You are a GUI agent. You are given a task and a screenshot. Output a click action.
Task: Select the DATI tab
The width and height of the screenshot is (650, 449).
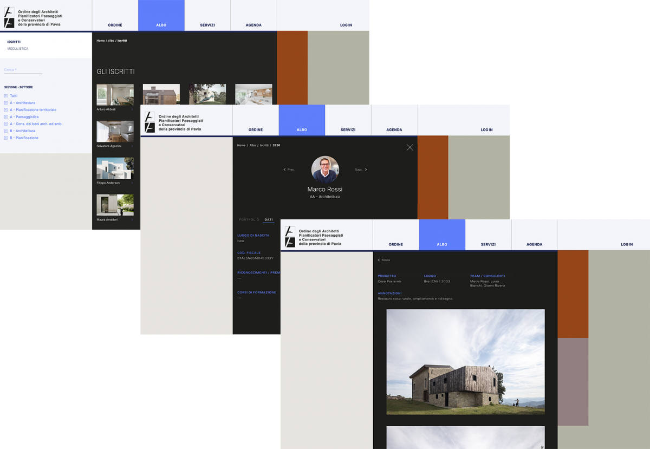pos(269,220)
